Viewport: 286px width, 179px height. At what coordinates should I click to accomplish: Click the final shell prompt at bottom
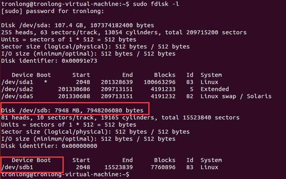(x=65, y=174)
